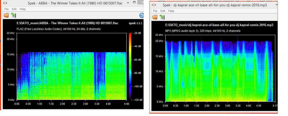
Task: Select file path 'E:\DATO_music\ABBA - The Winner Takes It All' text
Action: point(67,23)
